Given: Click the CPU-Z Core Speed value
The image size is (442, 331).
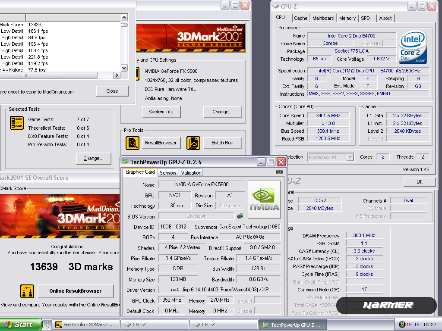Looking at the screenshot, I should click(328, 116).
